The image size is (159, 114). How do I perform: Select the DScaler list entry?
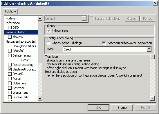pos(25,60)
